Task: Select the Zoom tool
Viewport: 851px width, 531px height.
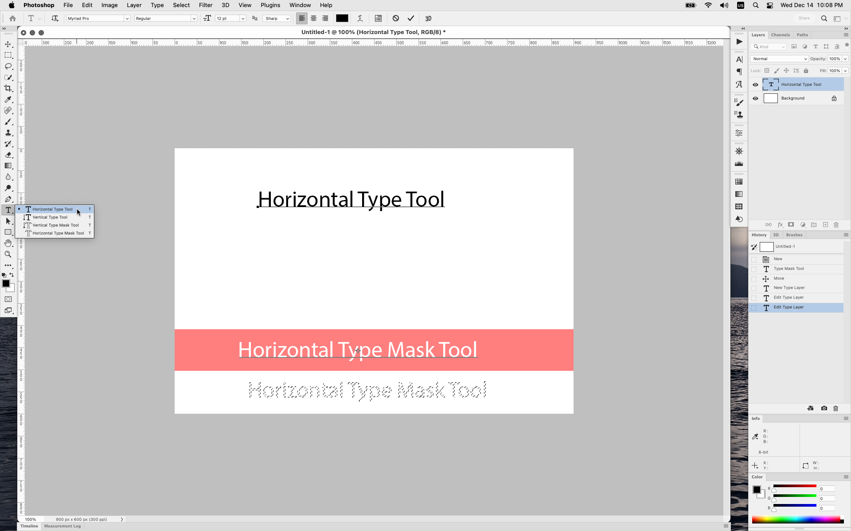Action: click(8, 254)
